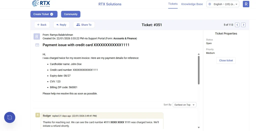
Task: Click the Back button
Action: [42, 25]
